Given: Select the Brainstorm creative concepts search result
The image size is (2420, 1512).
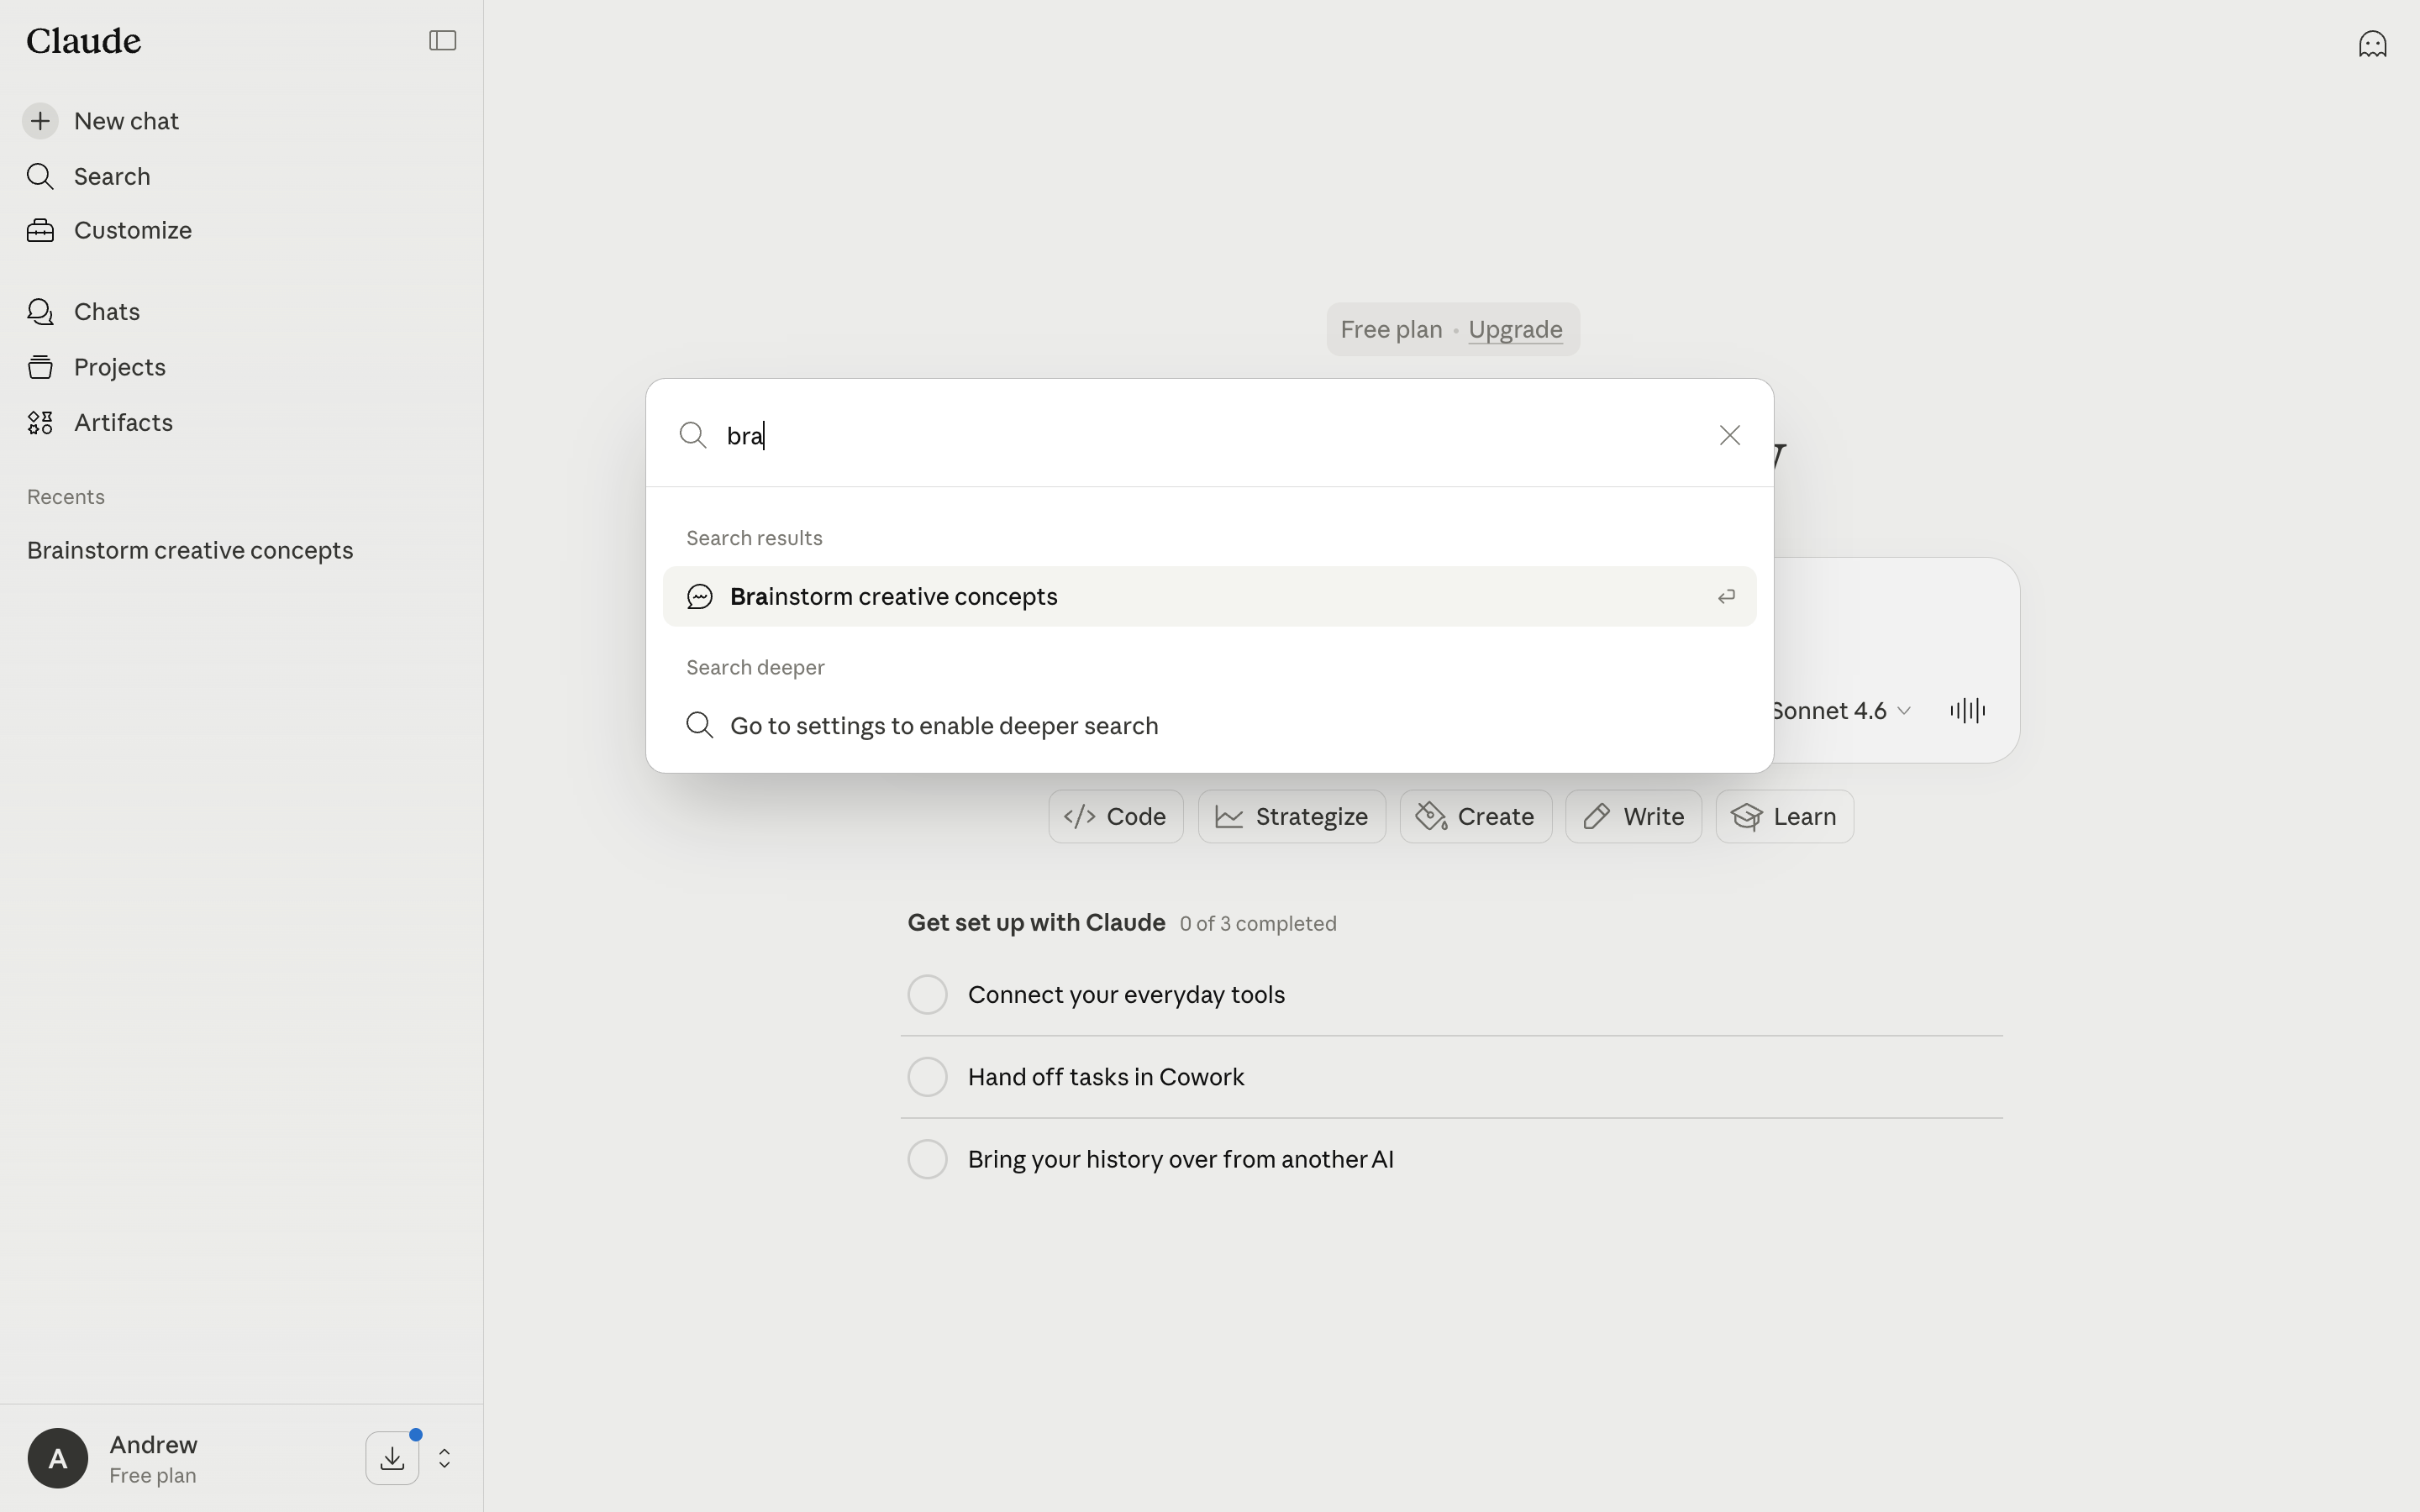Looking at the screenshot, I should 1209,596.
